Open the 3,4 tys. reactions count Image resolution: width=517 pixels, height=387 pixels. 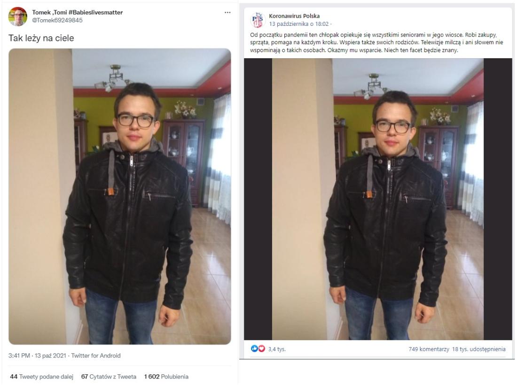coord(277,349)
